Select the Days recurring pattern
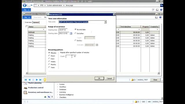This screenshot has height=104, width=185. tap(49, 59)
